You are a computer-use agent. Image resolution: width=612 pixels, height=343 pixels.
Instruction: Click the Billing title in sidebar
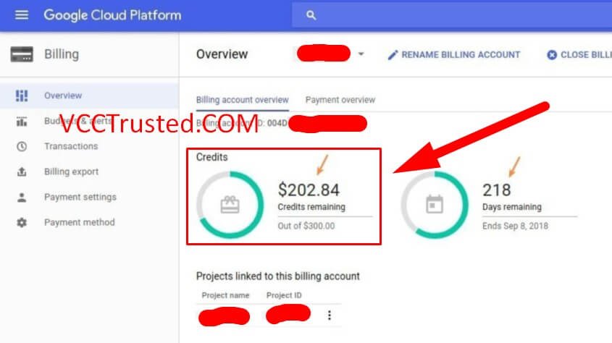(62, 54)
